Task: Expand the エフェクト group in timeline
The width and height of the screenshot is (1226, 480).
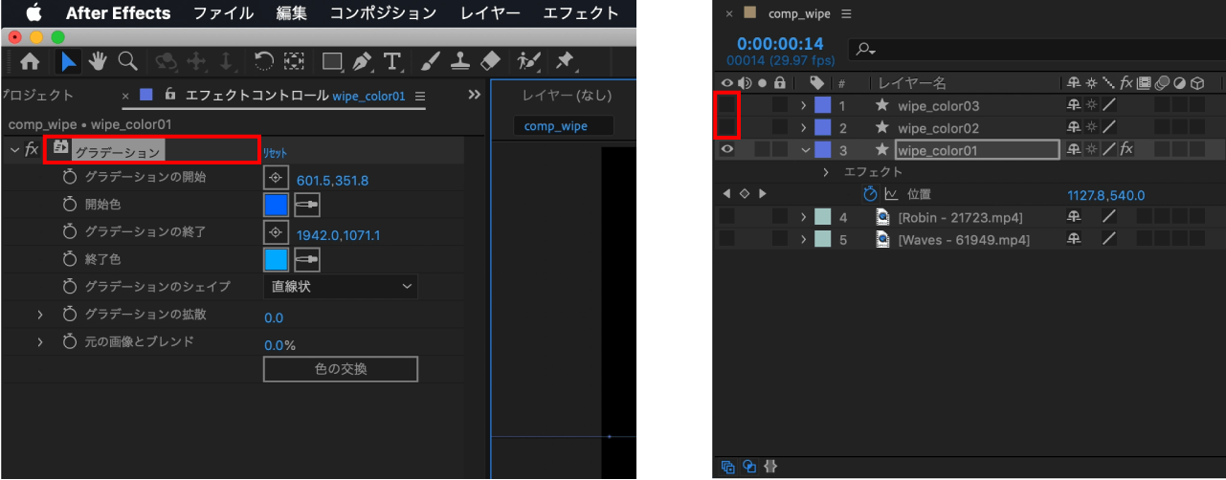Action: [827, 172]
